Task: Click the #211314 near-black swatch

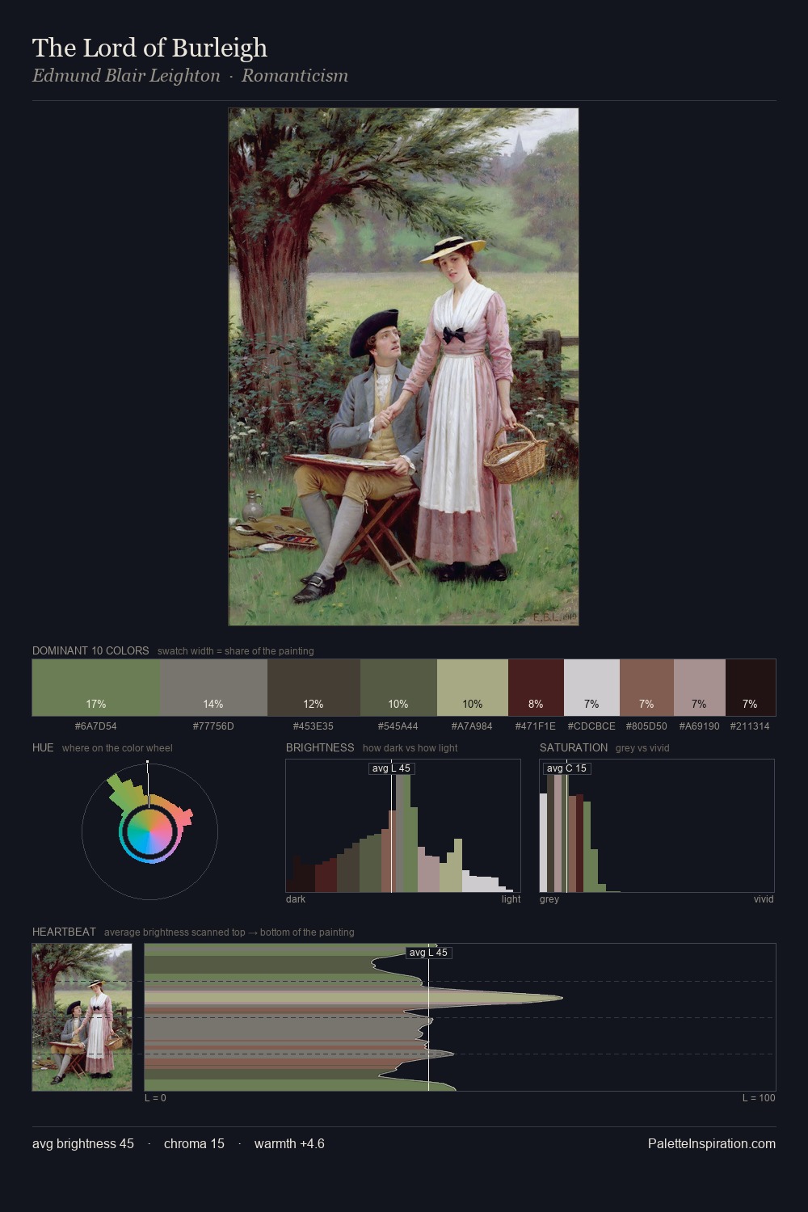Action: (x=750, y=688)
